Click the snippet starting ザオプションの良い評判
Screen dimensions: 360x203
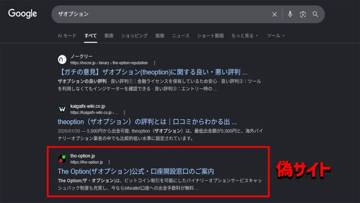tap(159, 85)
